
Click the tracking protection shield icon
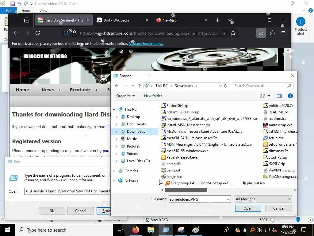(66, 33)
